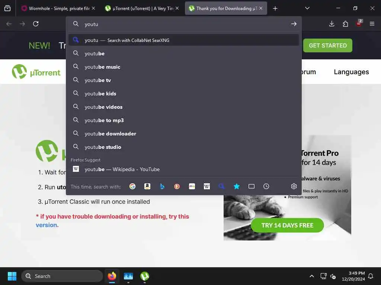381x285 pixels.
Task: Search open tabs with the tab icon
Action: tap(252, 186)
